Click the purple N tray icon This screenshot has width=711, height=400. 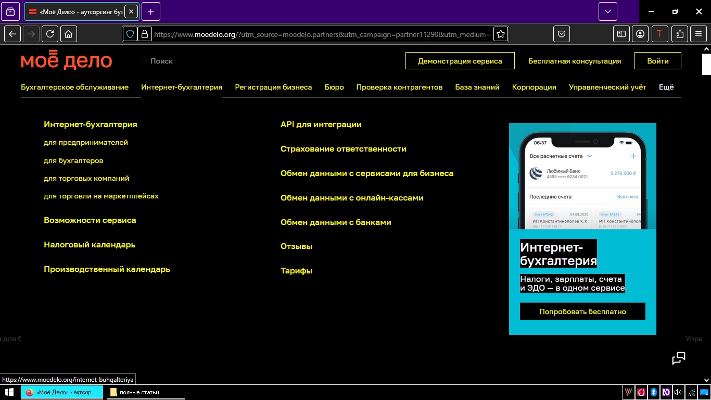[666, 392]
